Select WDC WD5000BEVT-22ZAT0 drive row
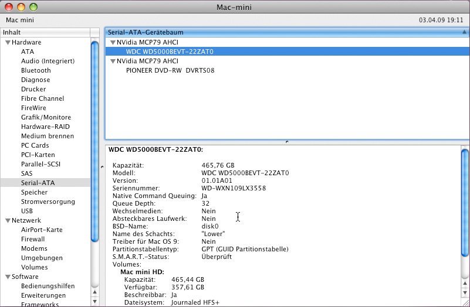Screen dimensions: 470x307 (x=287, y=52)
